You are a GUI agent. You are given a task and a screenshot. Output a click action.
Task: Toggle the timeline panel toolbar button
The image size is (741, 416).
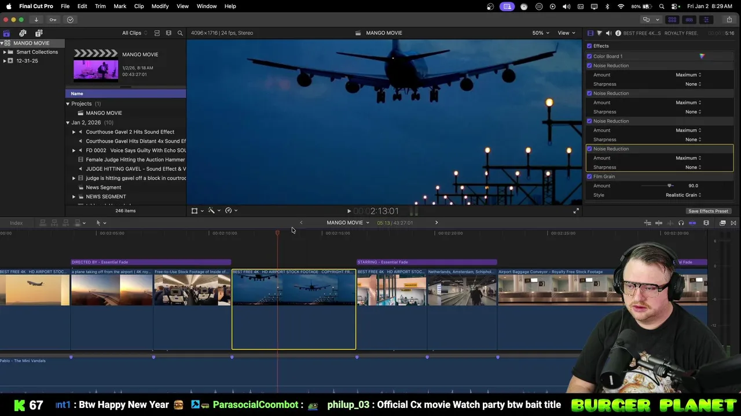(689, 20)
